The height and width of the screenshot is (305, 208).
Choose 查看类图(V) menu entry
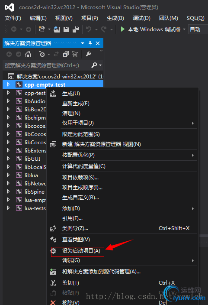point(123,240)
